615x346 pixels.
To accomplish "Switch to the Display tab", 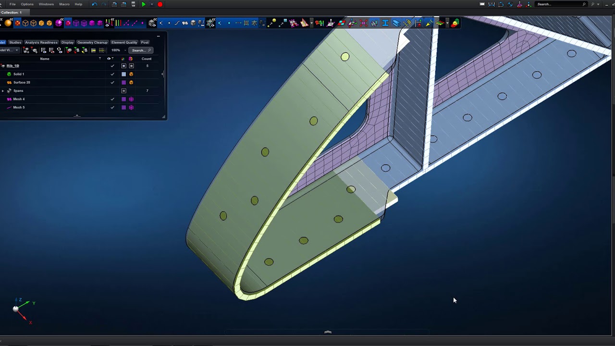I will (67, 42).
